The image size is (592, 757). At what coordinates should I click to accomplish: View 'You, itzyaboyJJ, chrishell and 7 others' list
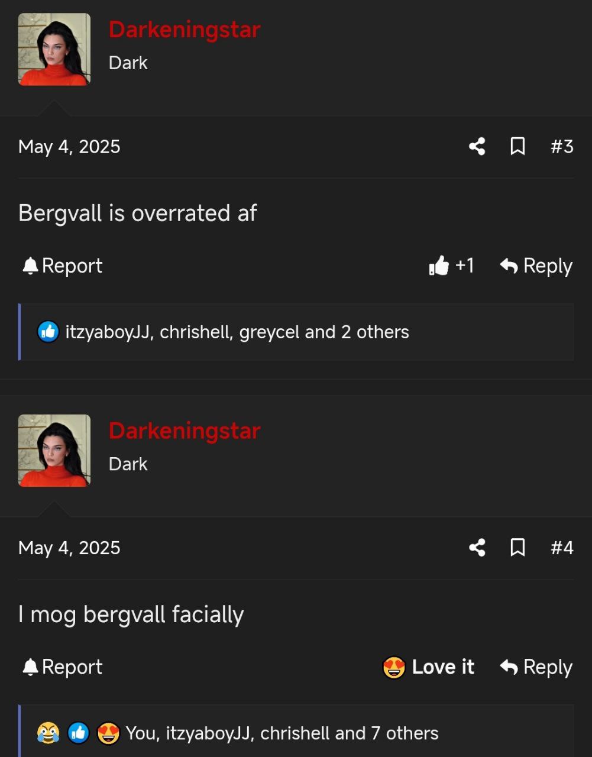tap(282, 733)
